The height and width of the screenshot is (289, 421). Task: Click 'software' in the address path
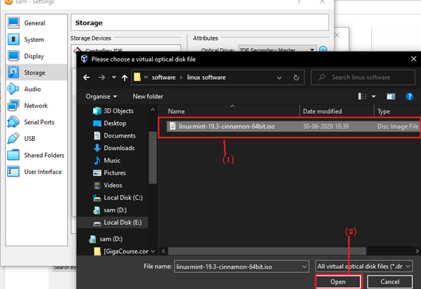click(164, 77)
